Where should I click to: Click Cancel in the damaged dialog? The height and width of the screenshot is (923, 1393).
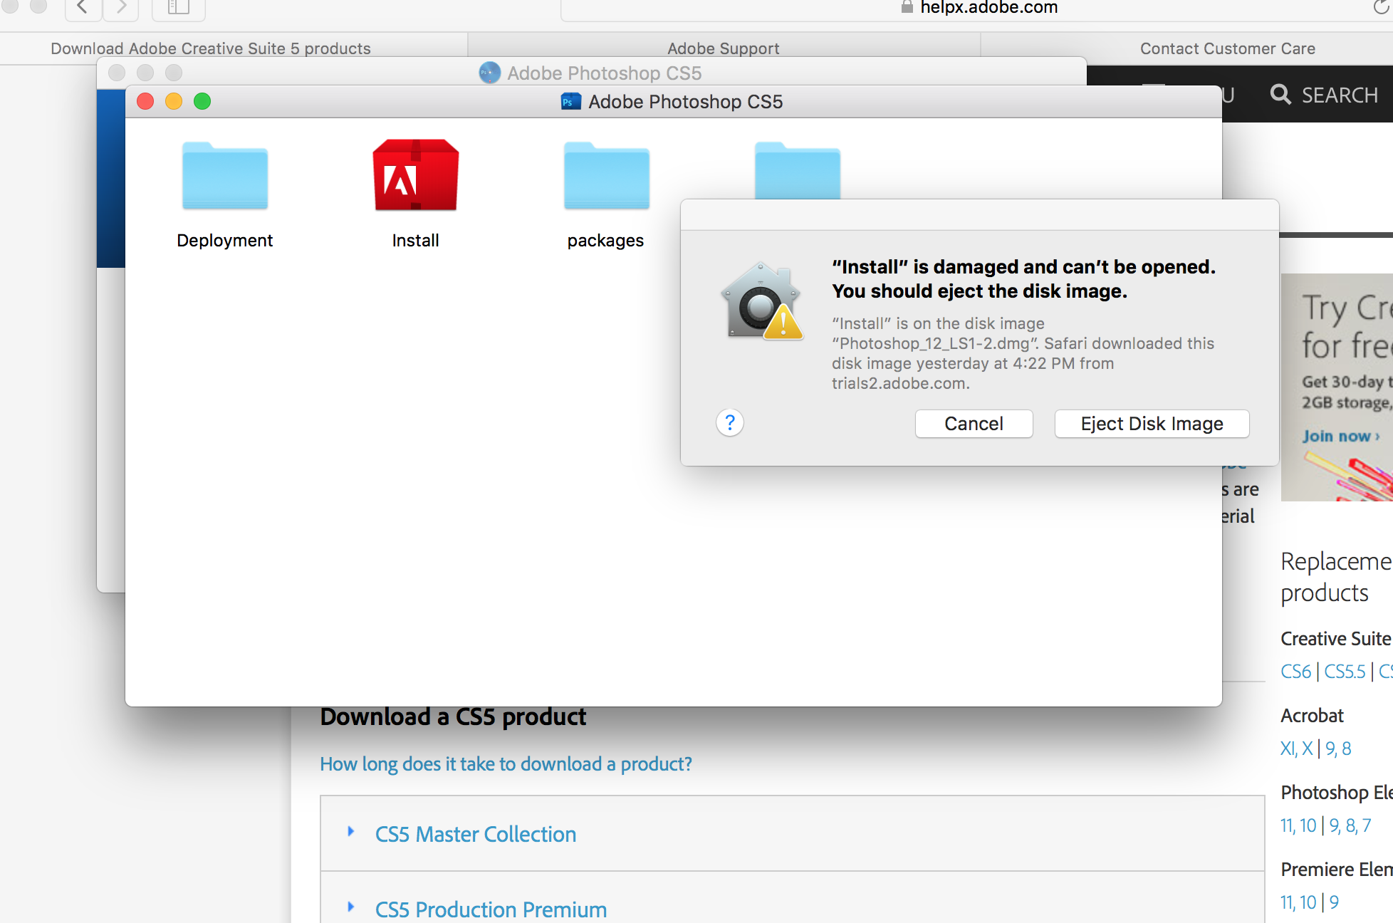(974, 424)
